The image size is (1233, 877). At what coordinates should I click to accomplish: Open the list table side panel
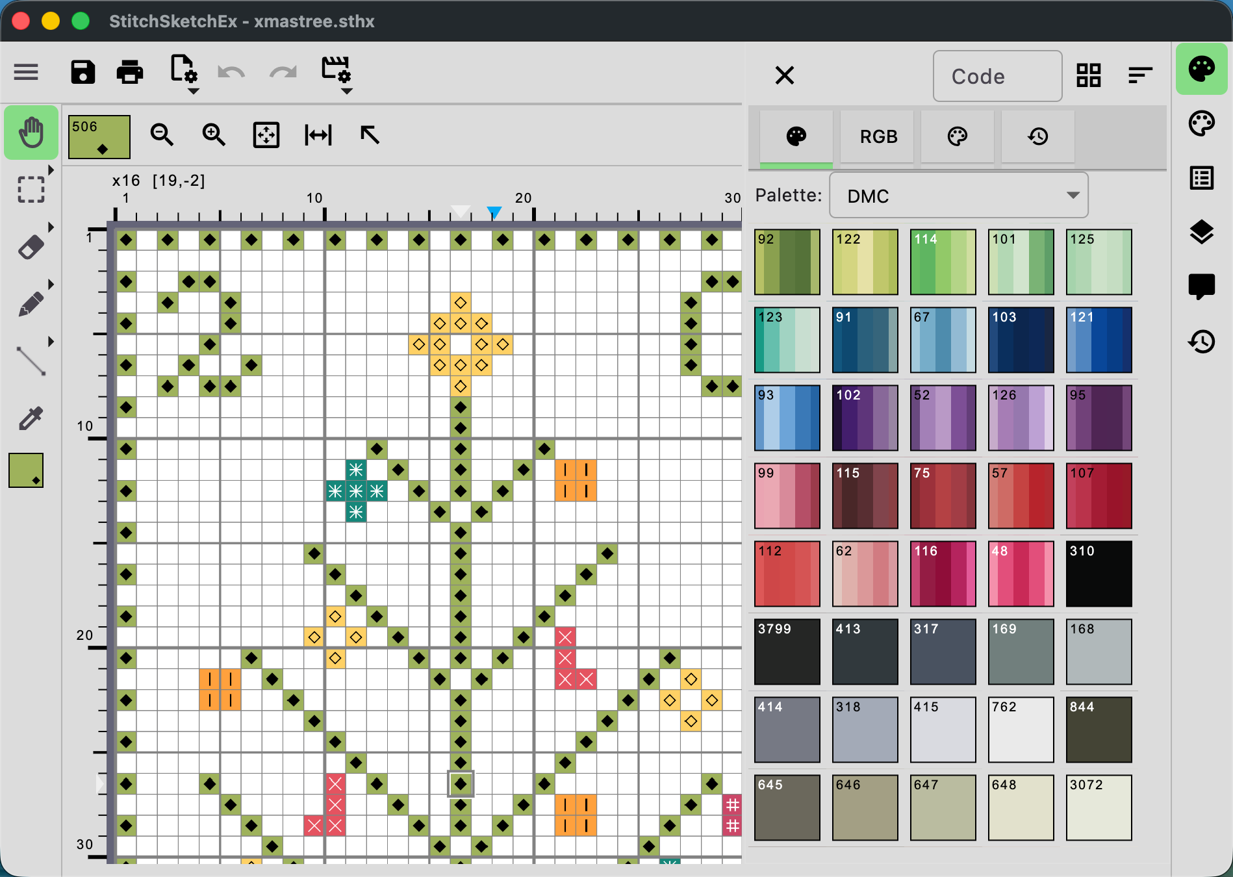point(1202,178)
